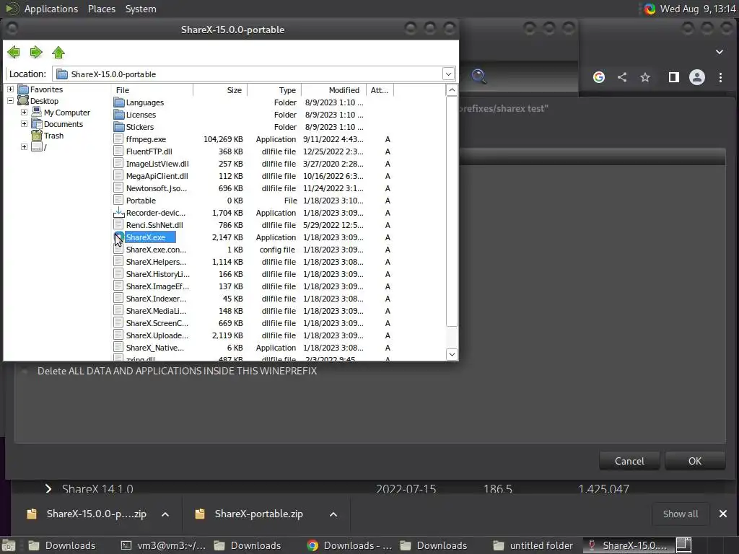Open the Applications menu

click(51, 9)
